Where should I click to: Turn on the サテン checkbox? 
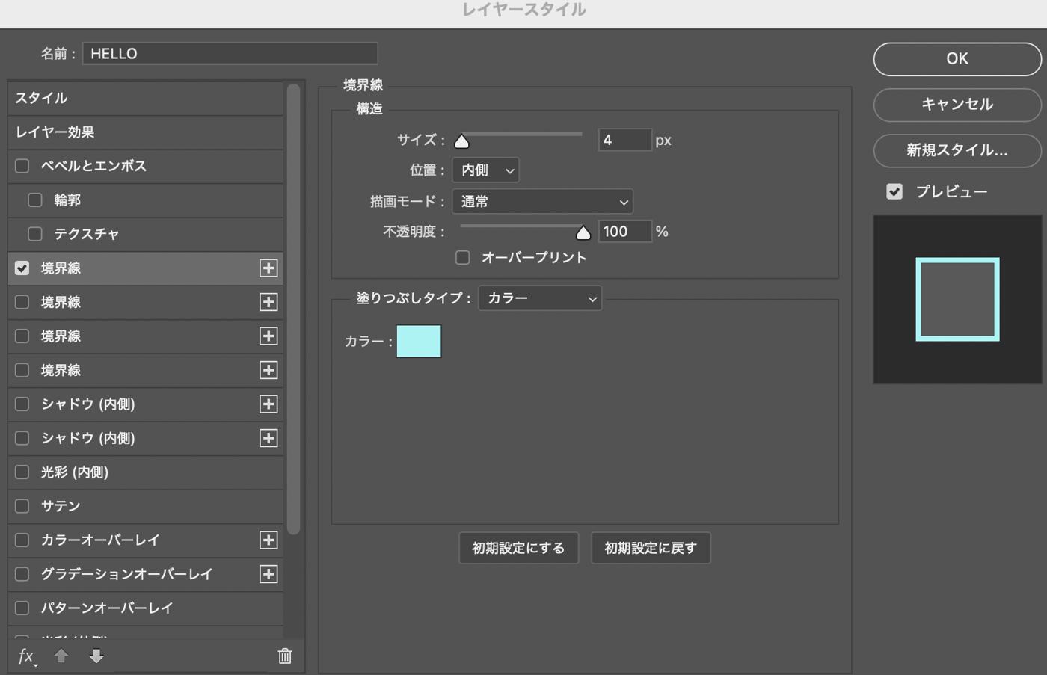tap(22, 506)
